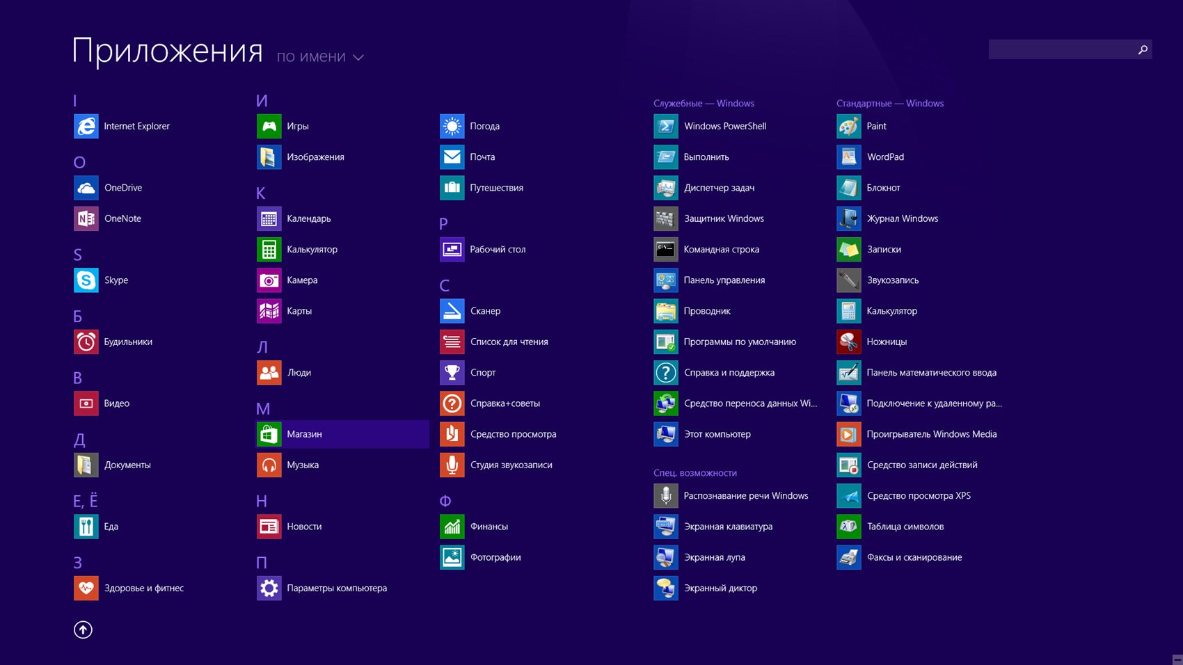
Task: Select the Программы по умолчанию label
Action: pos(740,342)
